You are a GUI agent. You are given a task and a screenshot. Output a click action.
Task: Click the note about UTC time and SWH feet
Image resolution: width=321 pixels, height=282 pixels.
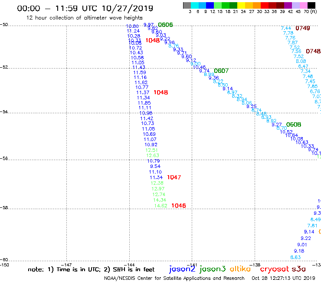tap(91, 269)
